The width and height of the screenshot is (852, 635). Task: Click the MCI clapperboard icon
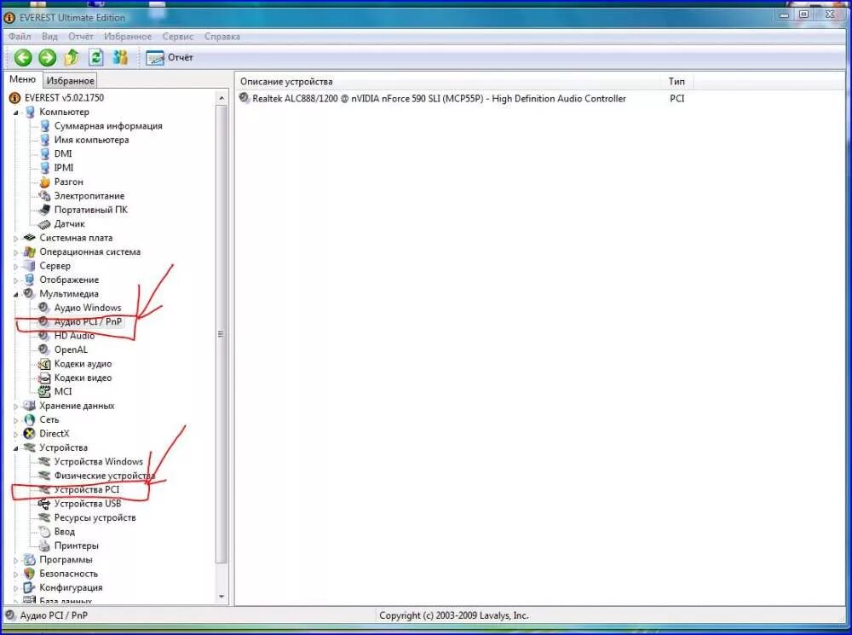pos(44,391)
